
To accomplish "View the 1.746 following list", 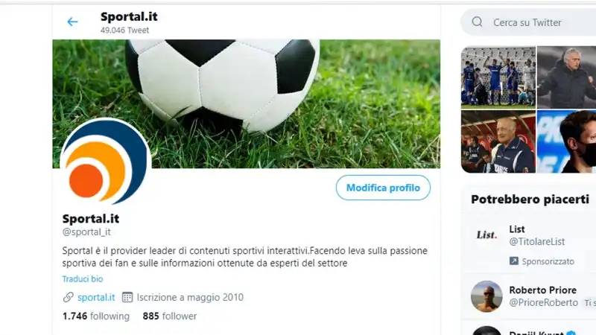I will (96, 316).
